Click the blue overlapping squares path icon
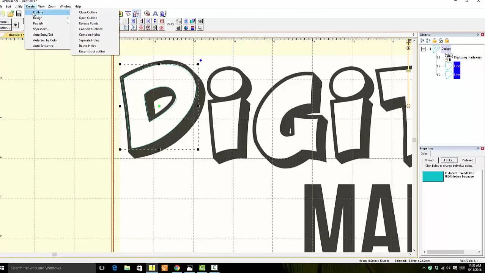 coord(186,21)
